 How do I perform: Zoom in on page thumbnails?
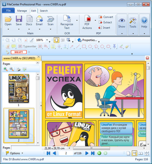[5, 69]
